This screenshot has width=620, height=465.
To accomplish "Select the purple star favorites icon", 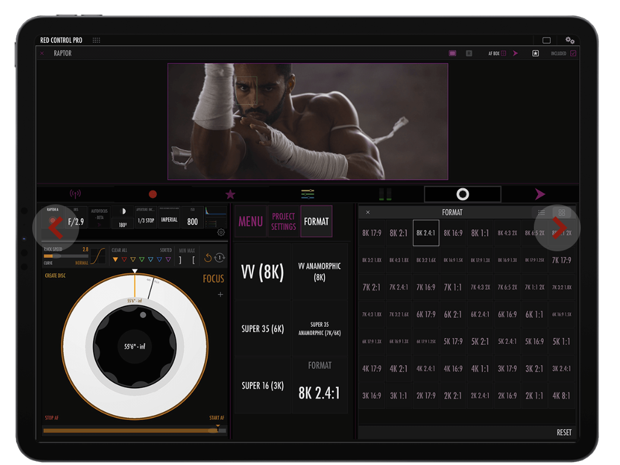I will (230, 194).
